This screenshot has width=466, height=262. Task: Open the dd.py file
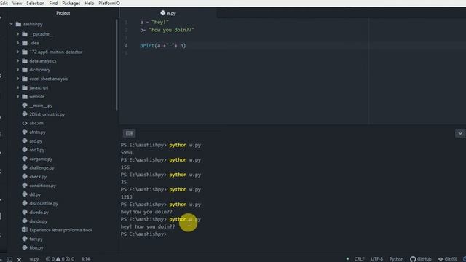pos(35,194)
